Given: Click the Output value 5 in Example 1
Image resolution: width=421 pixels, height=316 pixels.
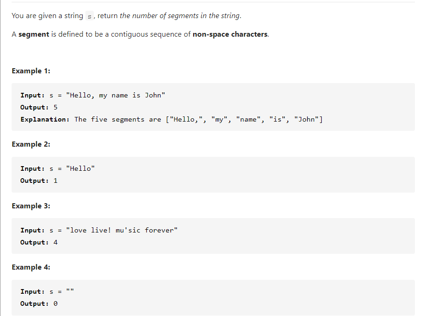Looking at the screenshot, I should click(x=56, y=107).
